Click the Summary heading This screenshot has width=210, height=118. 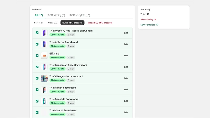pyautogui.click(x=145, y=10)
